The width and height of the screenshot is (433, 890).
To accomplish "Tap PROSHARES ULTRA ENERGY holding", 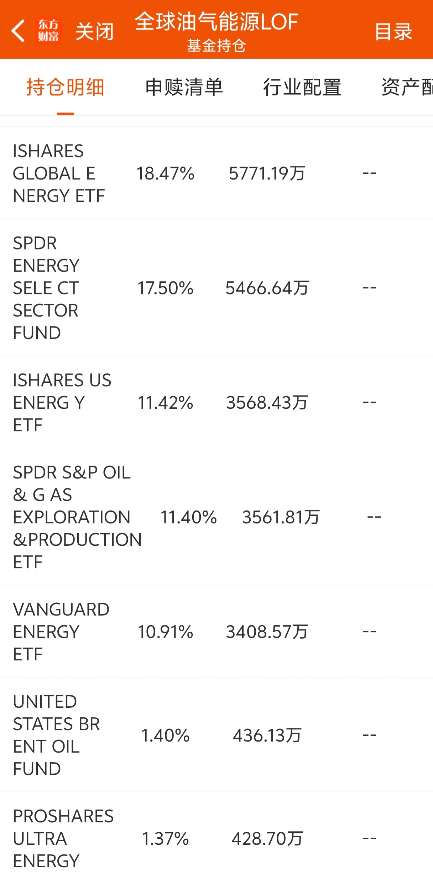I will coord(63,838).
